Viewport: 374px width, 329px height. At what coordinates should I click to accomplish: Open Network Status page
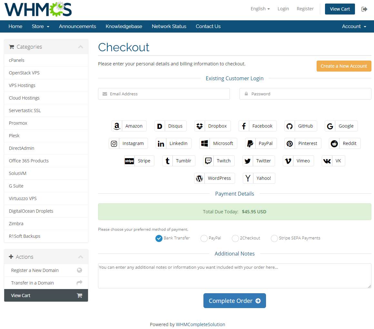click(x=169, y=26)
